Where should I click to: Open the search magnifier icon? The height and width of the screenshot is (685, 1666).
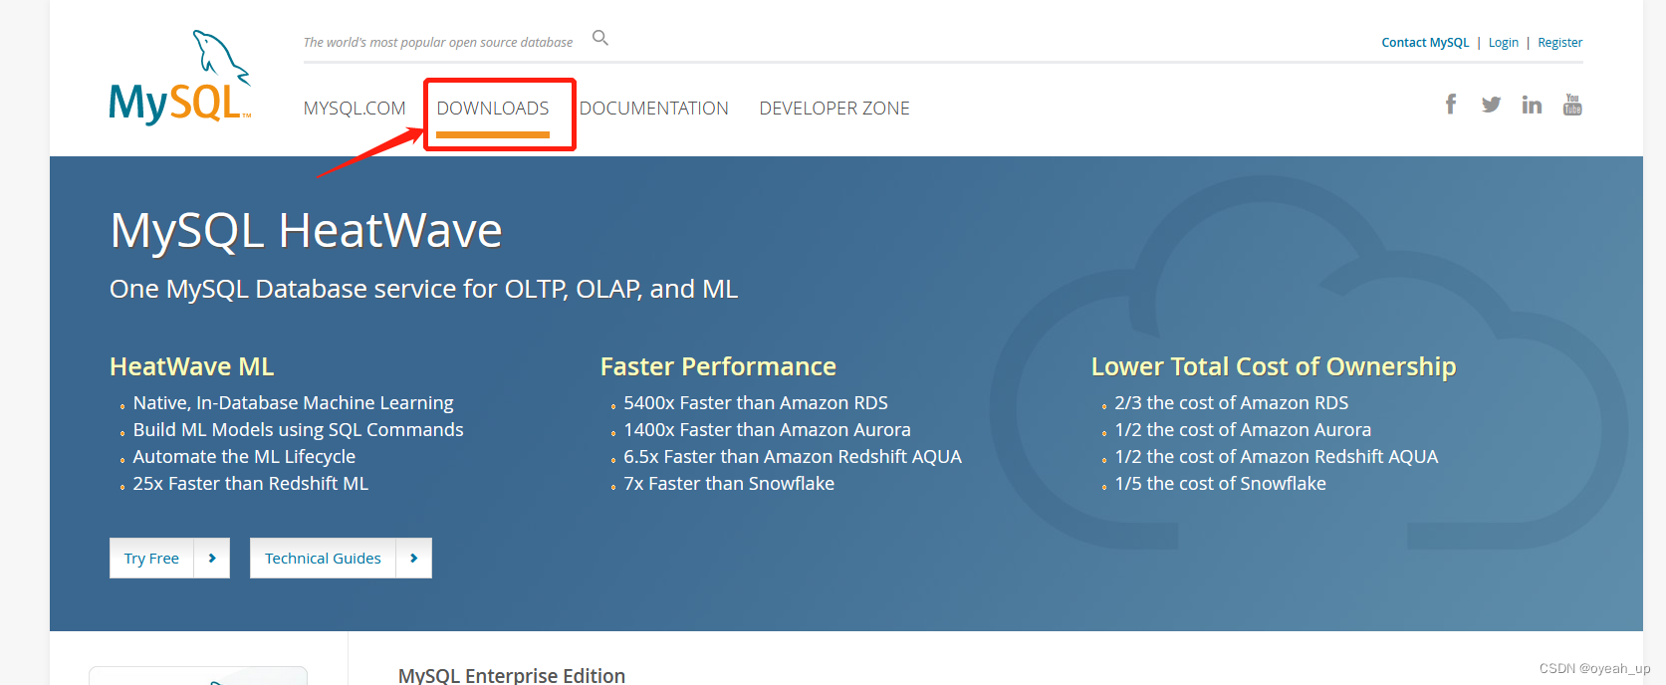pos(600,38)
